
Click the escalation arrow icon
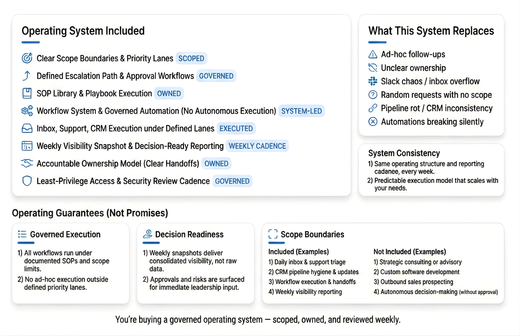27,76
